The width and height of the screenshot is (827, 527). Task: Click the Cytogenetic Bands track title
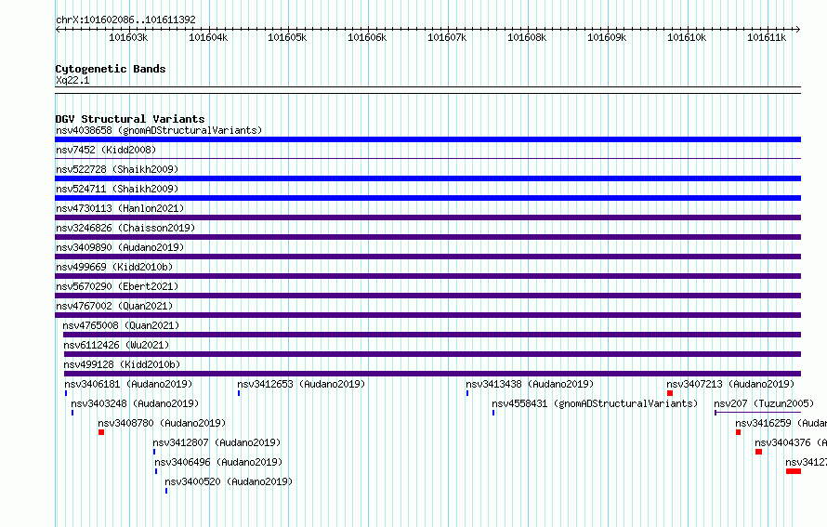(x=111, y=69)
